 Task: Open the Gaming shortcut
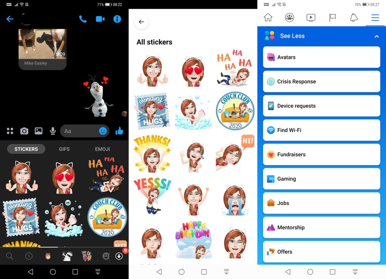pos(321,179)
